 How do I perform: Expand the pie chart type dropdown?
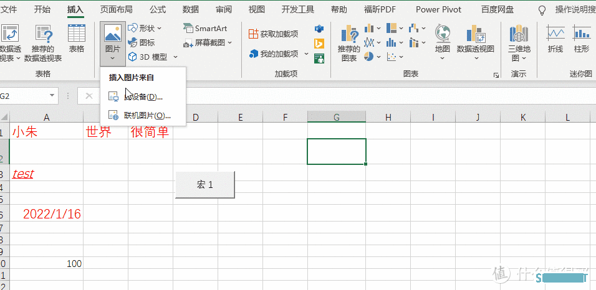(x=378, y=57)
